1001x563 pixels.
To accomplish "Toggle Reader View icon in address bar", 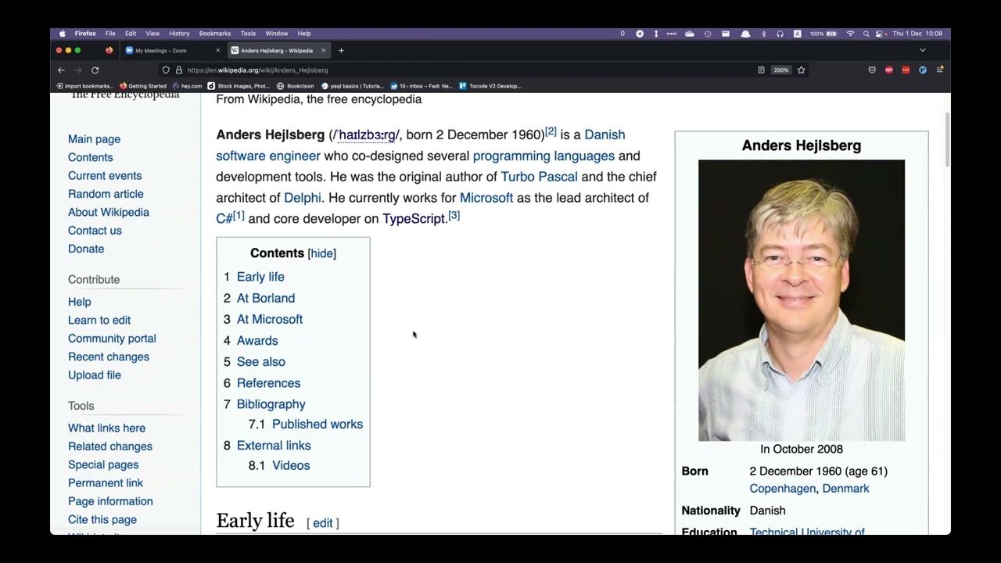I will point(761,70).
